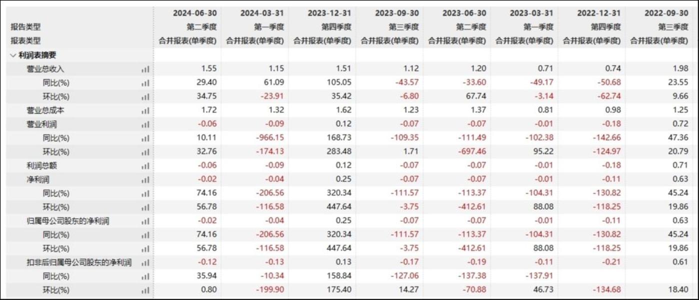Image resolution: width=699 pixels, height=300 pixels.
Task: Show trend chart for 利润总额 row
Action: coord(145,166)
